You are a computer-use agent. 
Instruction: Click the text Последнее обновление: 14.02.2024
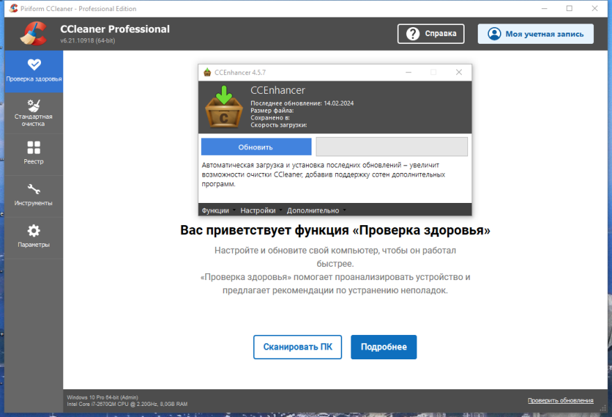coord(302,104)
